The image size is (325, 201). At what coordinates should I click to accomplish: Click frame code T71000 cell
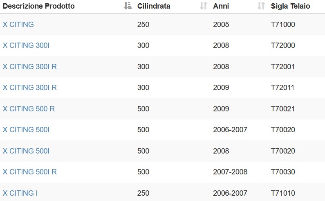[283, 25]
